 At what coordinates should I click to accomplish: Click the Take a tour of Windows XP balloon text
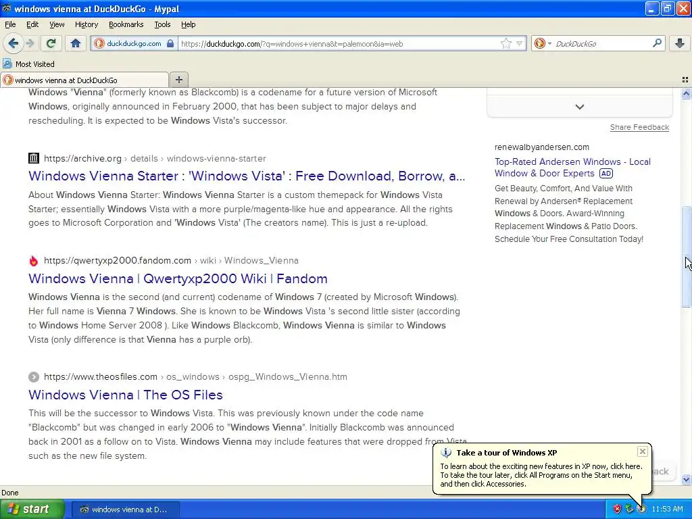[x=506, y=452]
